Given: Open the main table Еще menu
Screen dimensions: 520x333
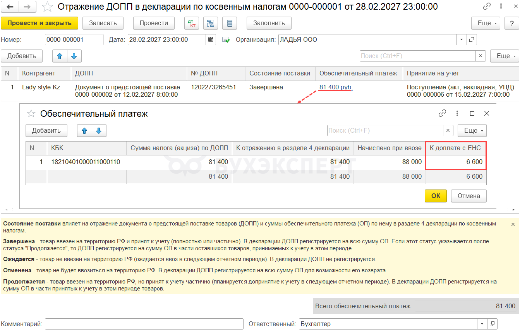Looking at the screenshot, I should (505, 56).
